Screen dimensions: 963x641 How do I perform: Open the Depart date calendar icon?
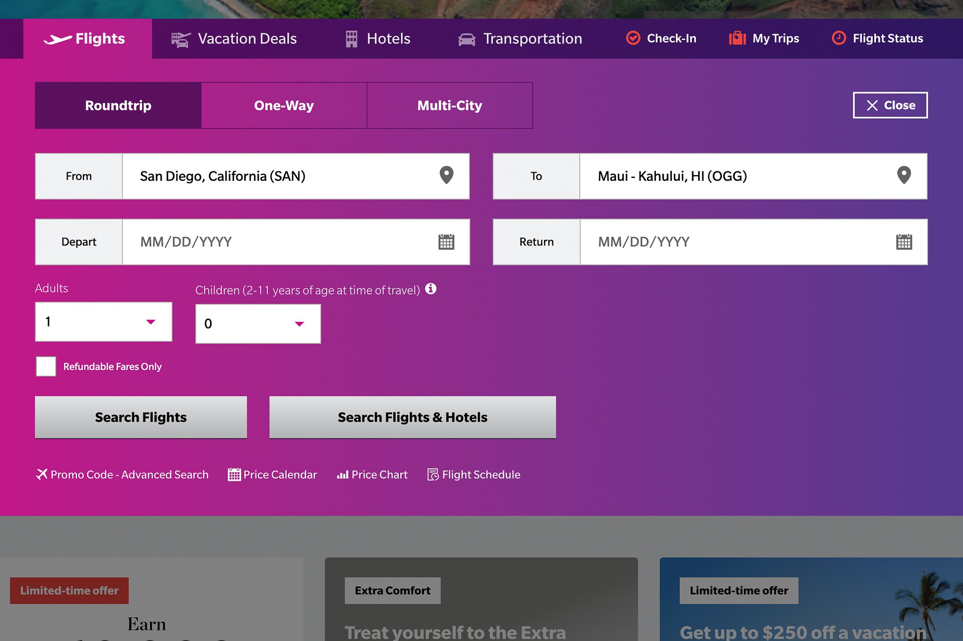tap(446, 241)
